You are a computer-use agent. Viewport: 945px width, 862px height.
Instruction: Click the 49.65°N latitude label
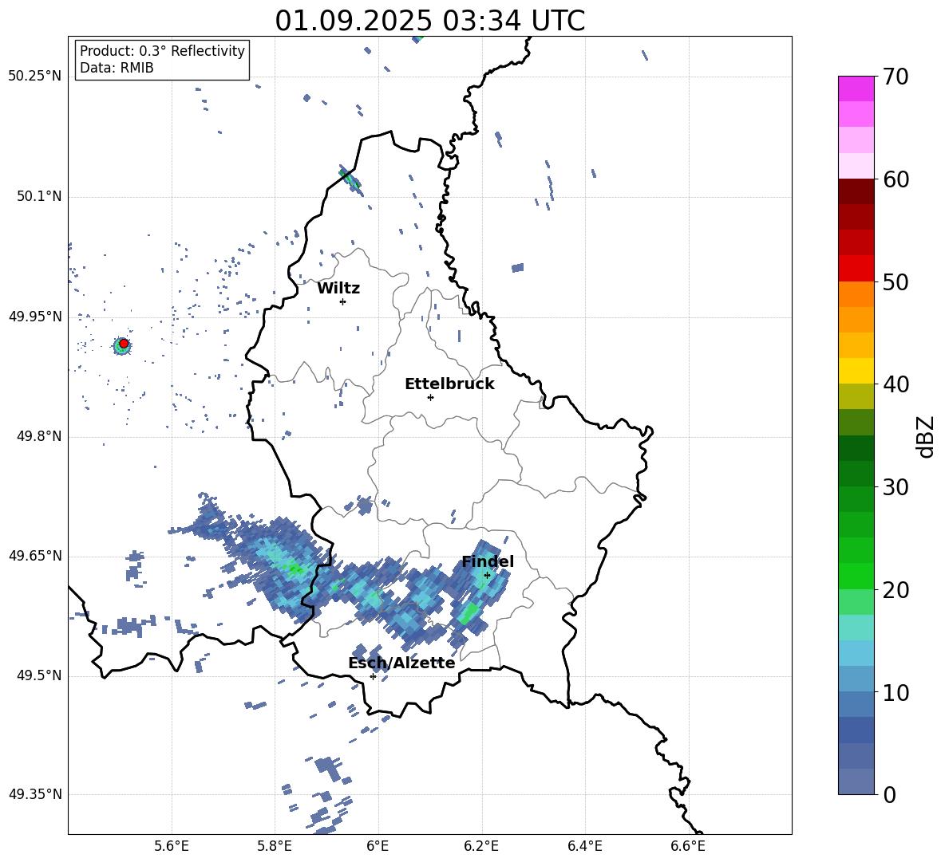(35, 555)
